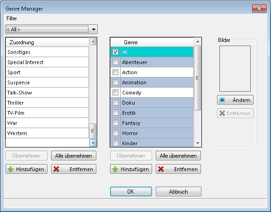
Task: Click green plus icon under Genre list
Action: point(115,169)
